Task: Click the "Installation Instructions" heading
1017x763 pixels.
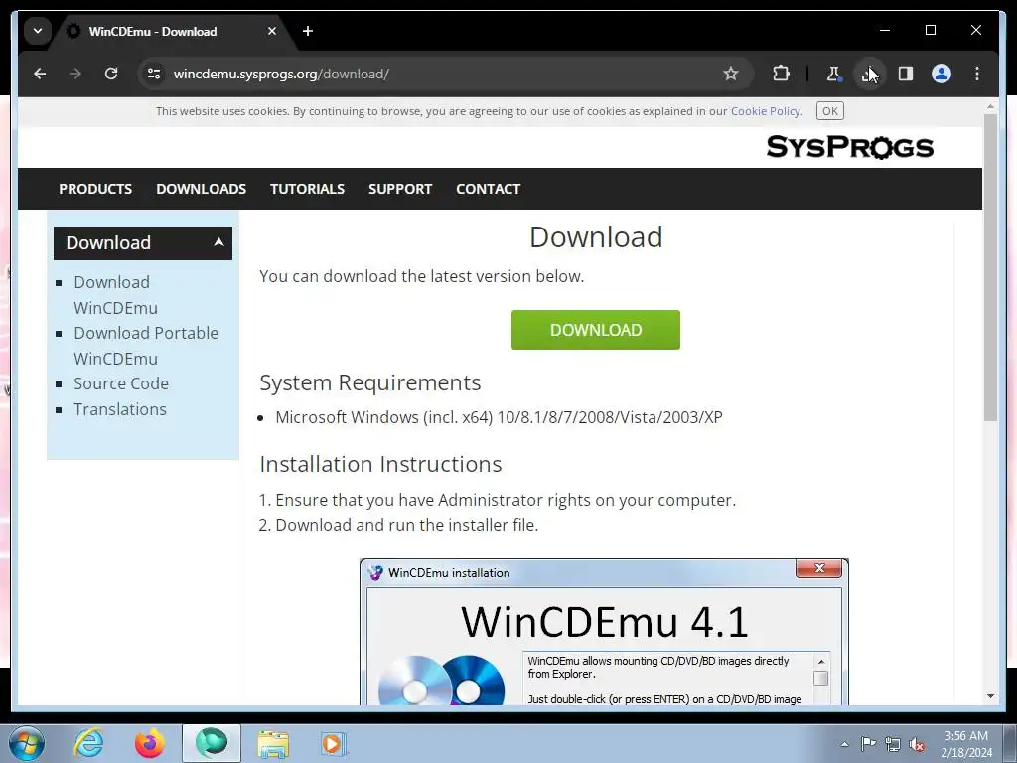Action: point(380,465)
